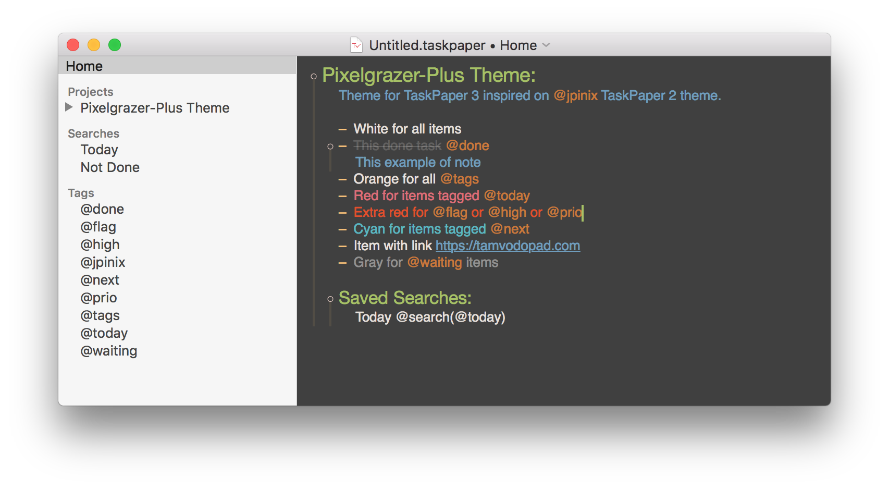This screenshot has height=489, width=889.
Task: Click the 'White for all items' task text
Action: 408,129
